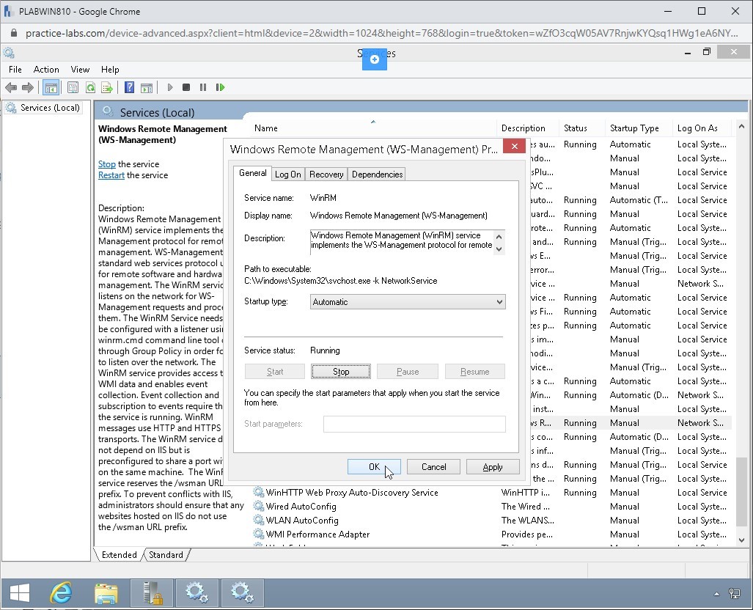This screenshot has width=753, height=610.
Task: Click Cancel in the properties dialog
Action: coord(433,467)
